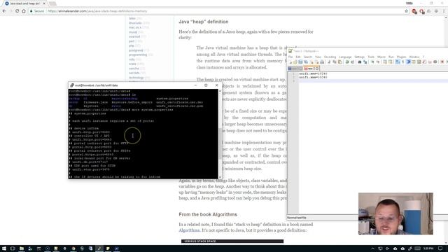
Task: Open the notification center icon
Action: click(x=440, y=248)
